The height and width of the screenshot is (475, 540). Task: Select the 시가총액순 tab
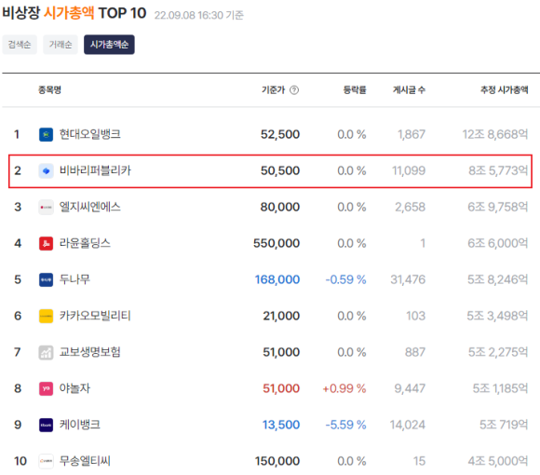pos(109,45)
